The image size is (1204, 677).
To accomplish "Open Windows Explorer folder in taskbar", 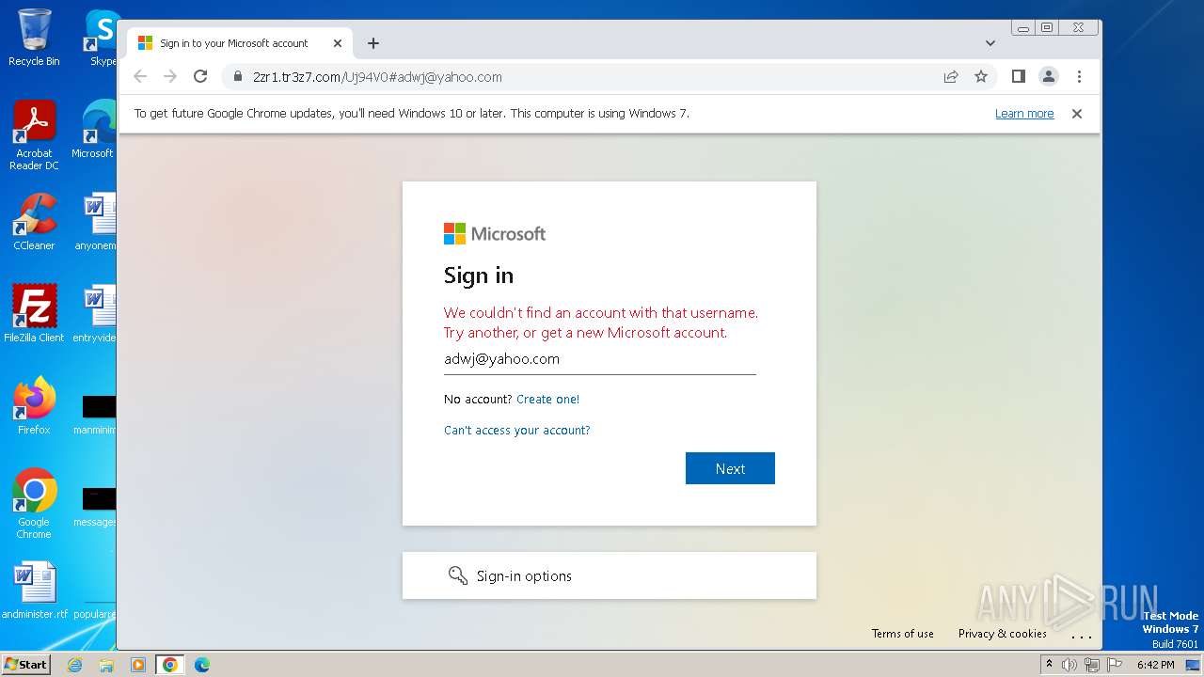I will point(106,665).
